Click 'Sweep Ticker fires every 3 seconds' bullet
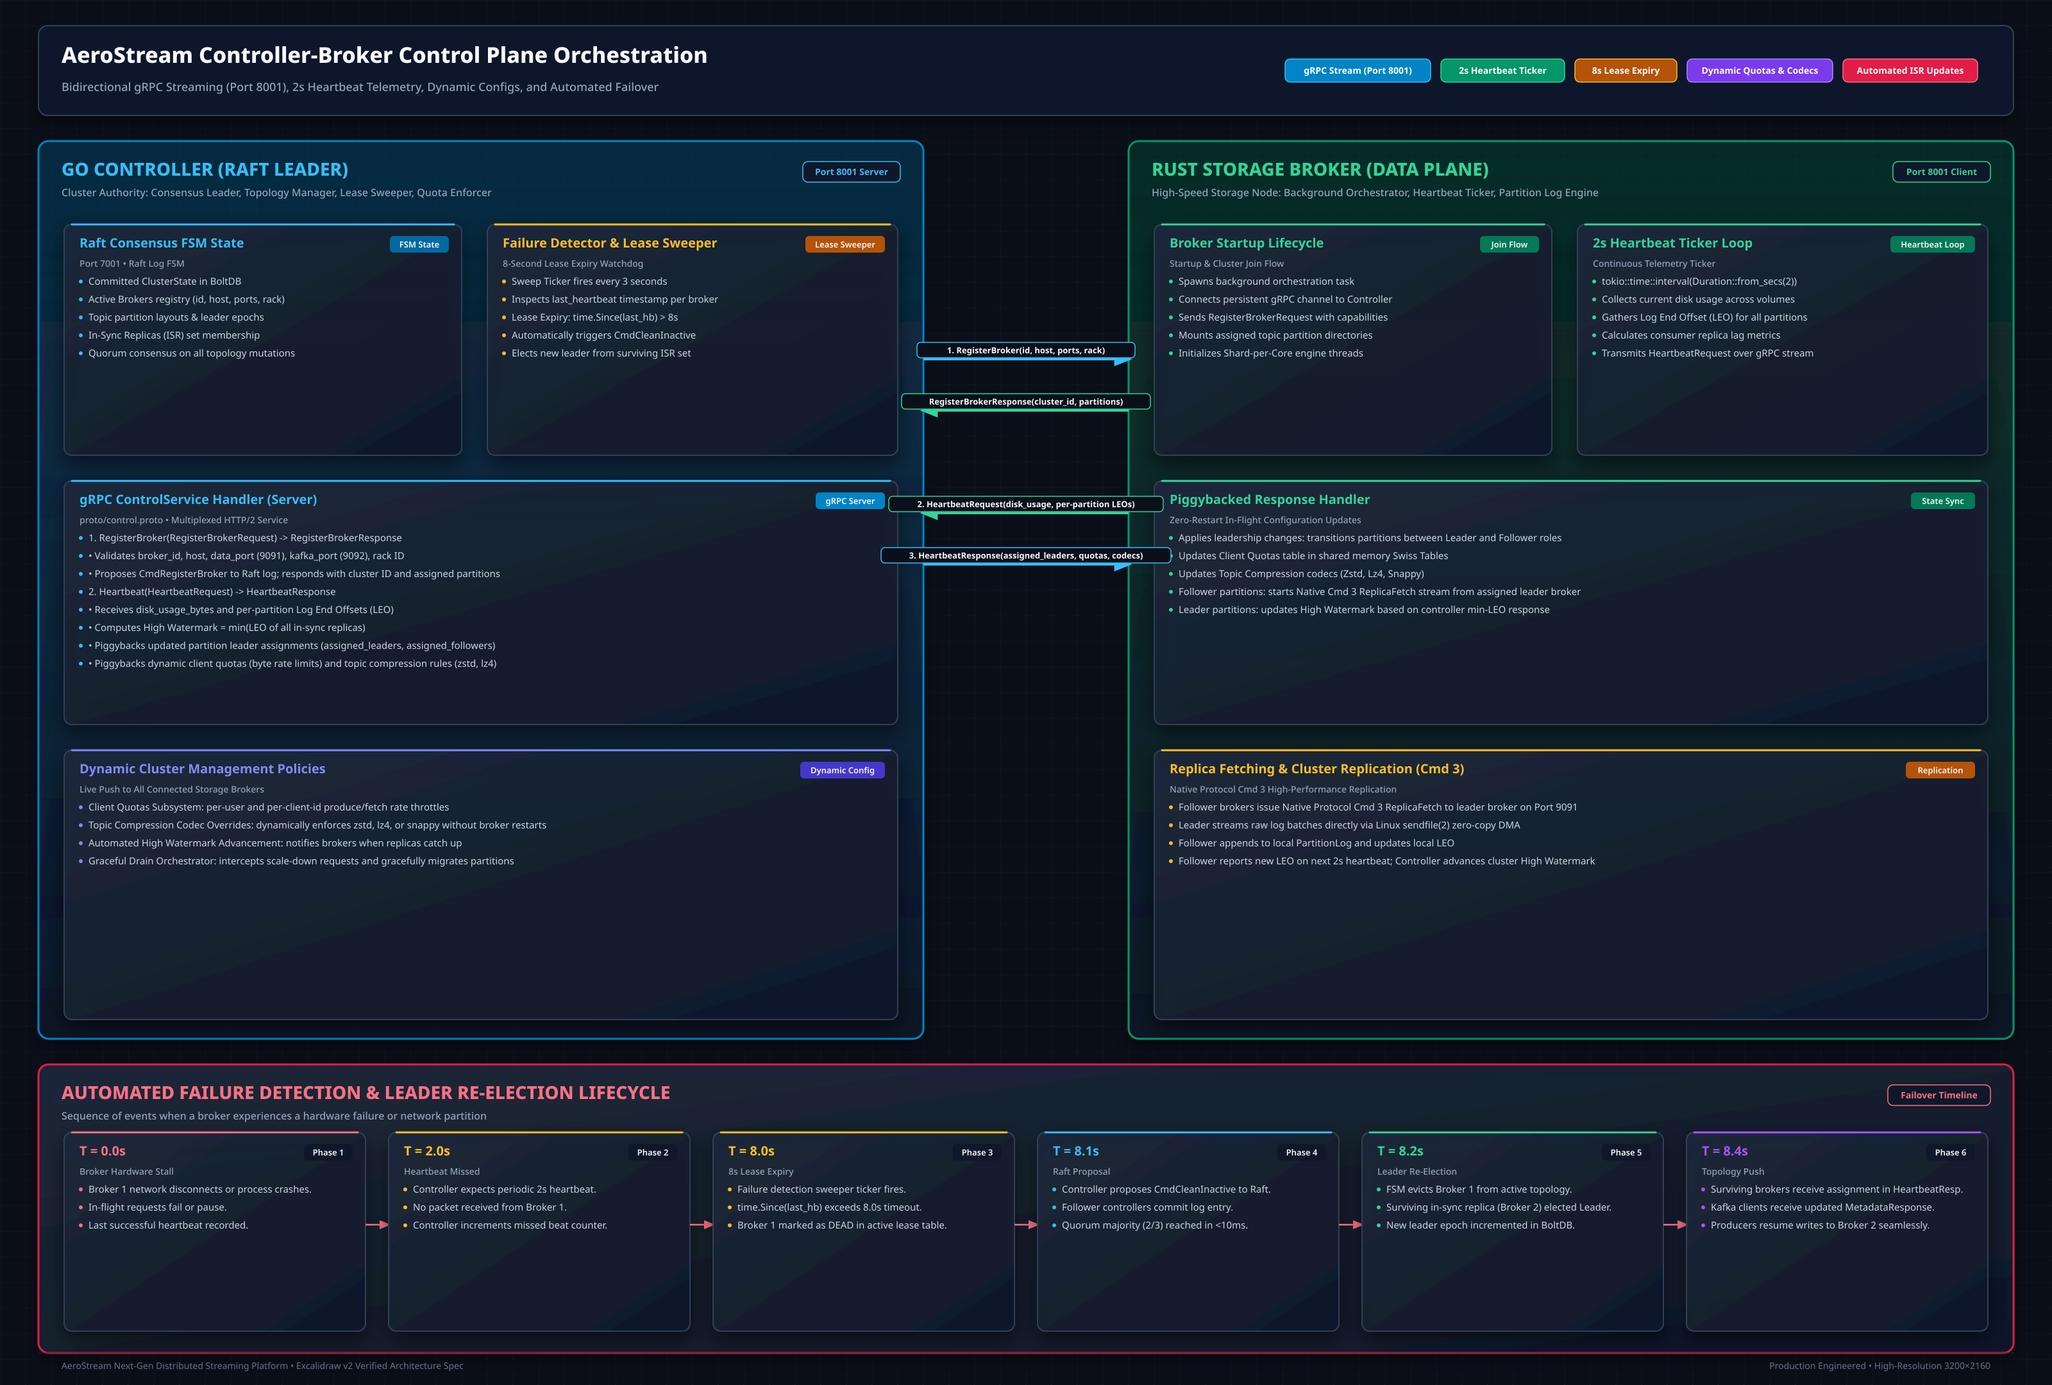Image resolution: width=2052 pixels, height=1385 pixels. 589,281
